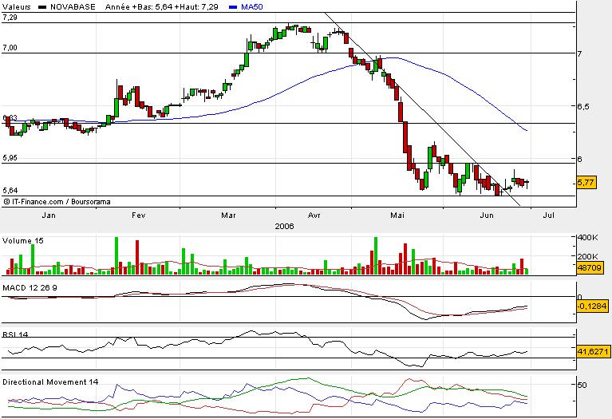This screenshot has height=419, width=612.
Task: Click the IT-Finance.com / Boursorama copyright text
Action: click(57, 202)
